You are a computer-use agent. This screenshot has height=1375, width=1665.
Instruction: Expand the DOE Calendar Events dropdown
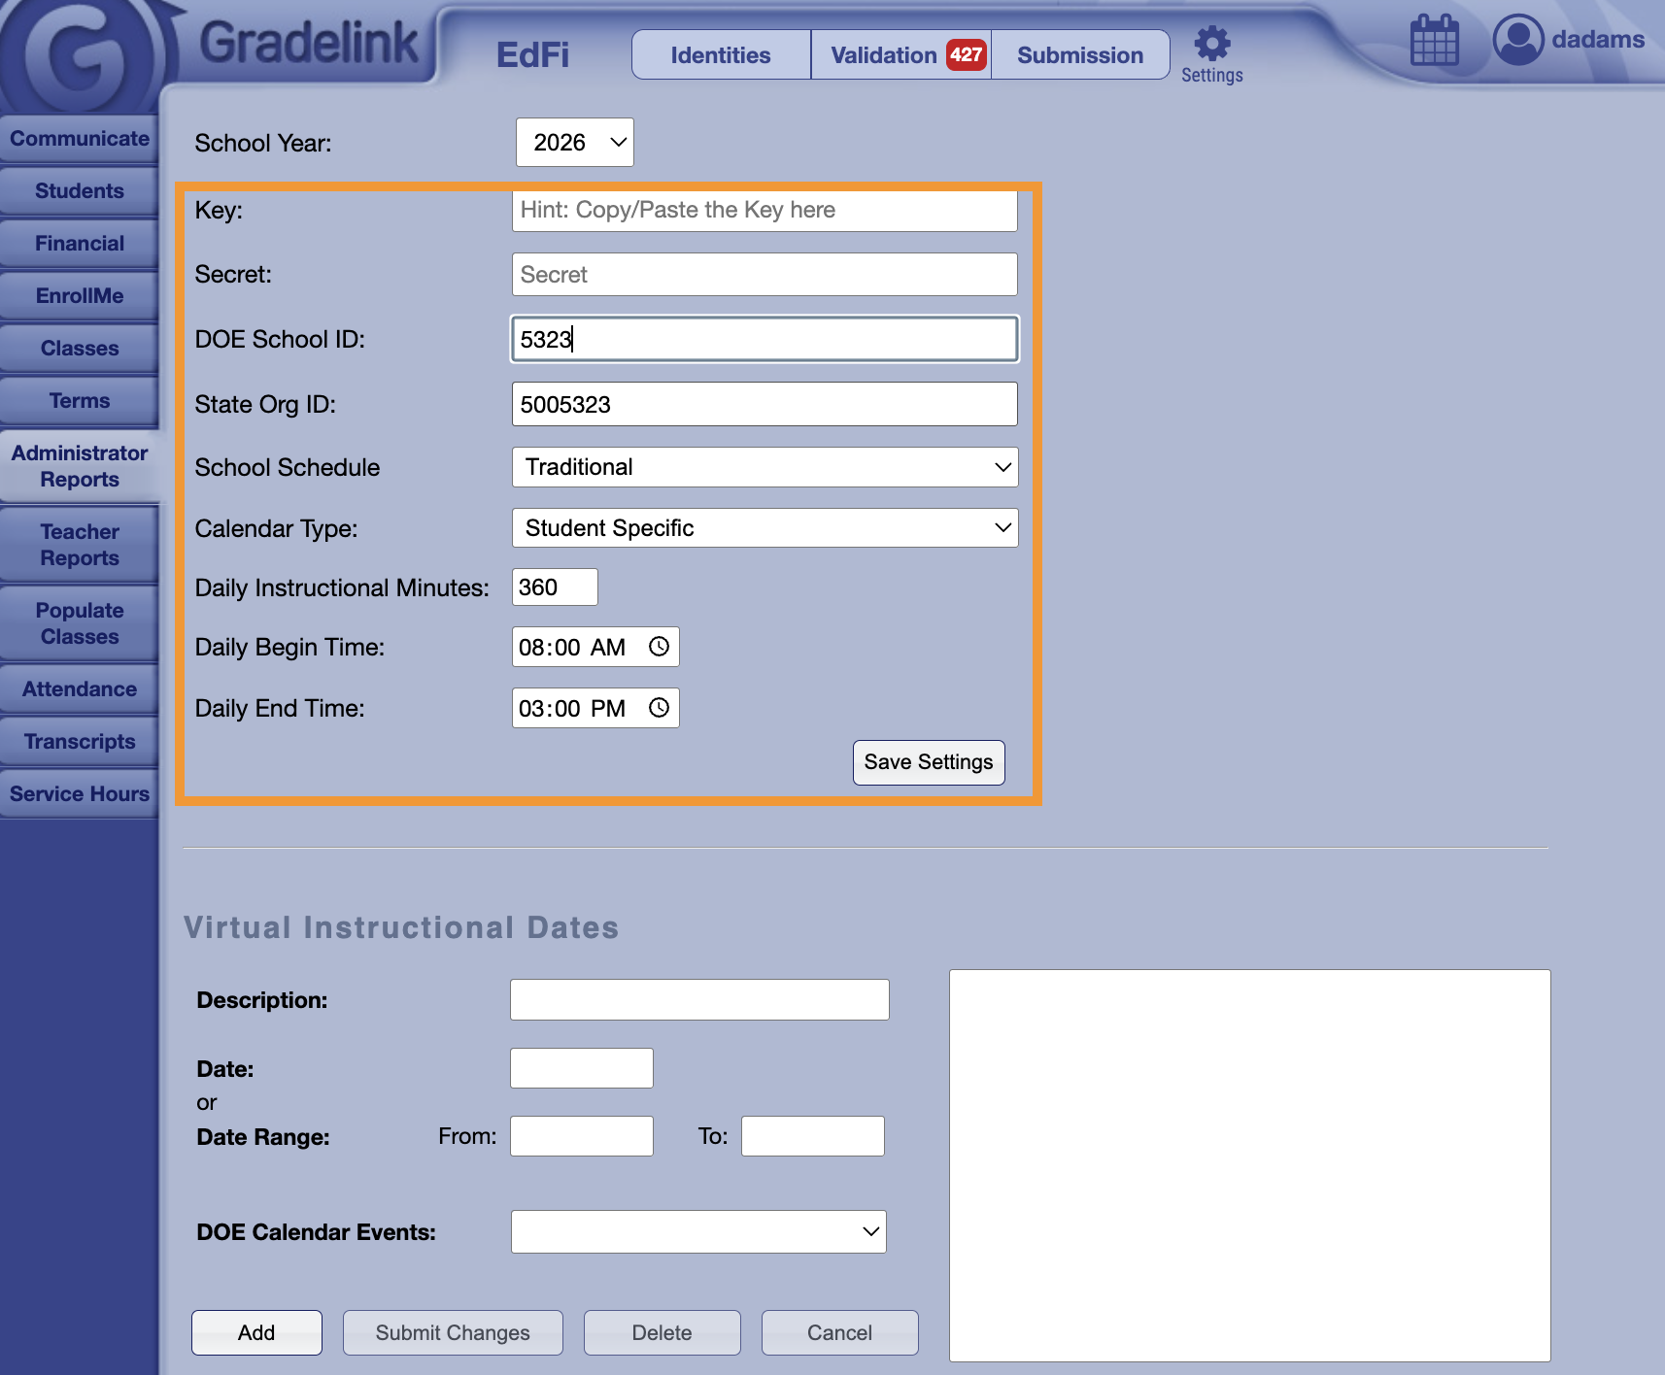[x=697, y=1231]
